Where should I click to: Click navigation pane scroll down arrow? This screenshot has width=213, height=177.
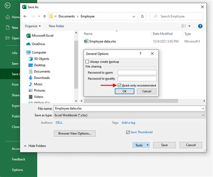coord(76,101)
